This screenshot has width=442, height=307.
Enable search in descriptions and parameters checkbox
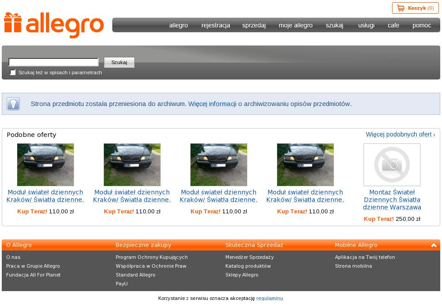pyautogui.click(x=13, y=72)
